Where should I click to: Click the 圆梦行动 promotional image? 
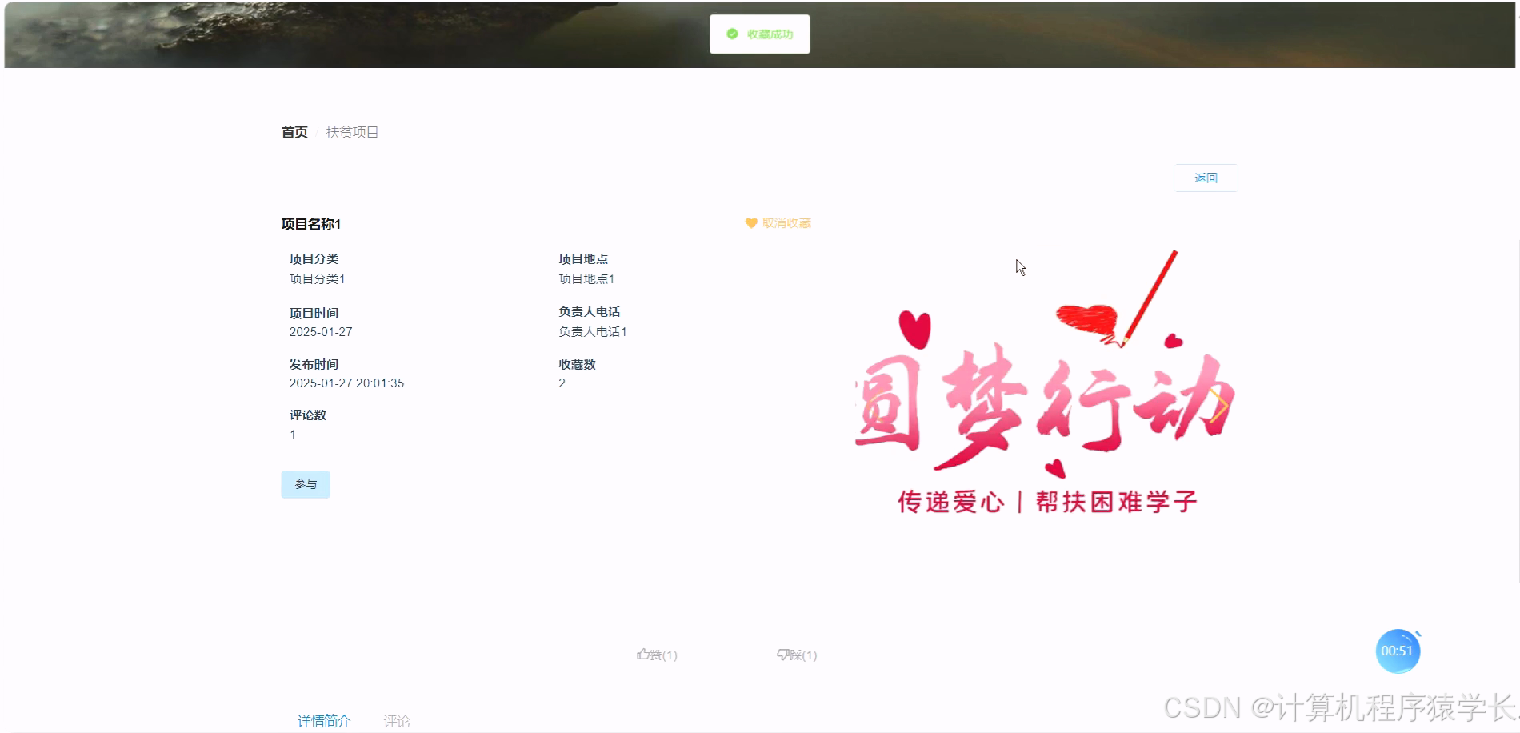tap(1040, 384)
